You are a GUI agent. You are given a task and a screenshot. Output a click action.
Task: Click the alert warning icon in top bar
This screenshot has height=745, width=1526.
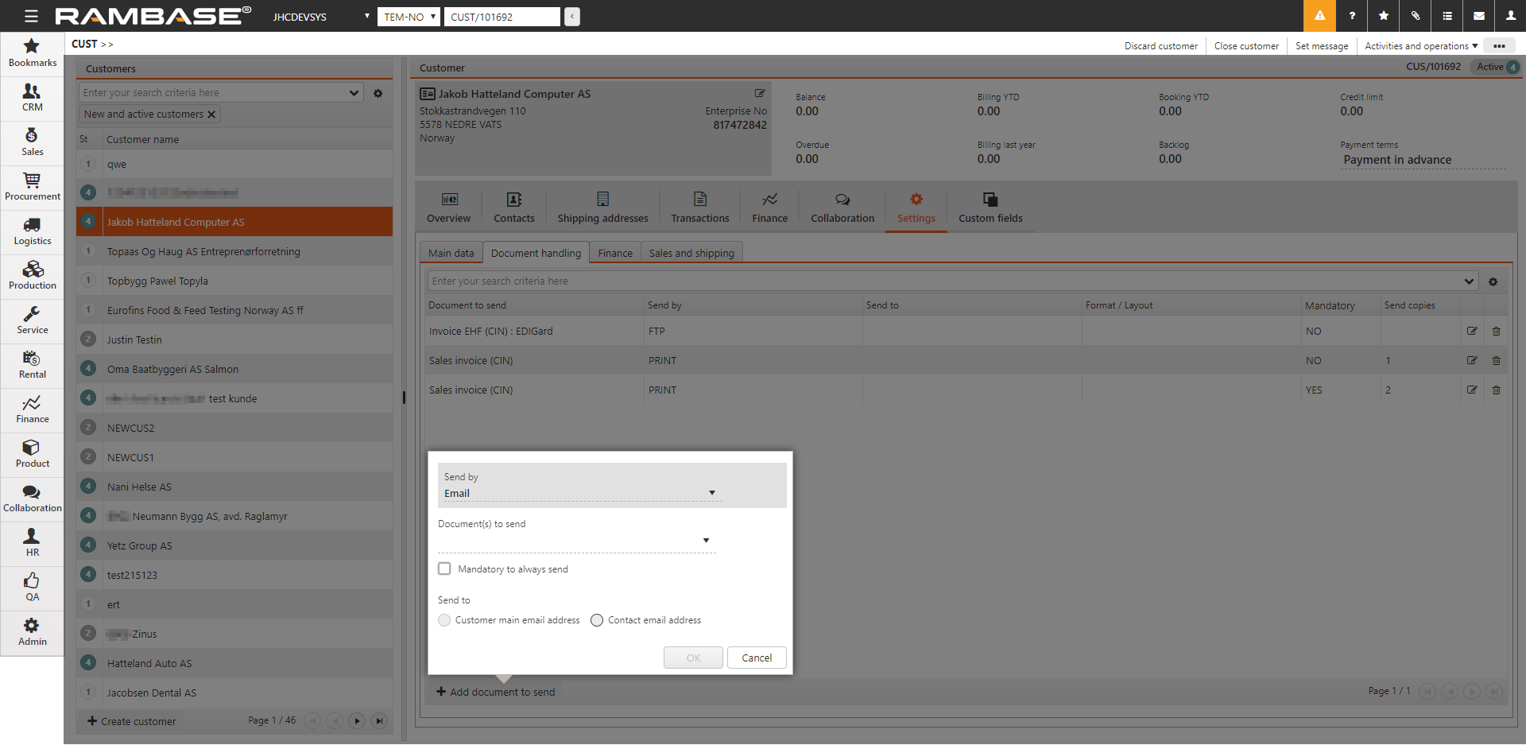pos(1319,16)
